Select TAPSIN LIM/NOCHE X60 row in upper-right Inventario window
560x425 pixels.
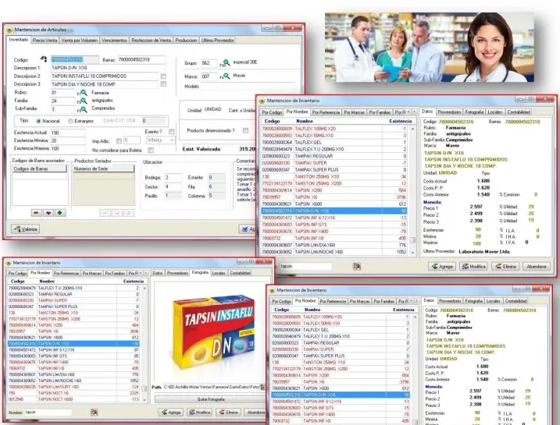pos(334,252)
